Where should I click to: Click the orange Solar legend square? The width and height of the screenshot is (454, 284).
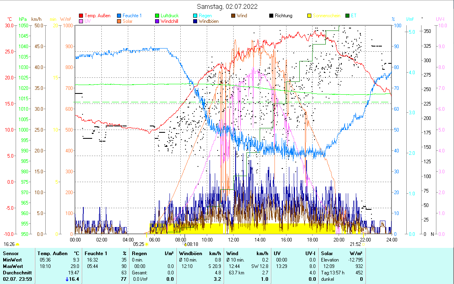(x=119, y=22)
